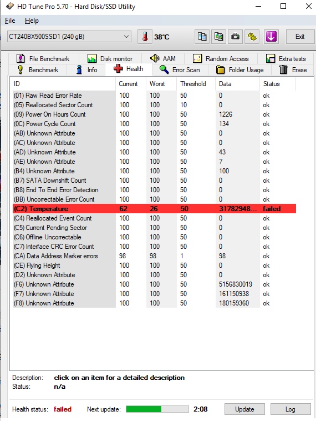The width and height of the screenshot is (316, 421).
Task: Select the Erase tab
Action: [x=293, y=70]
